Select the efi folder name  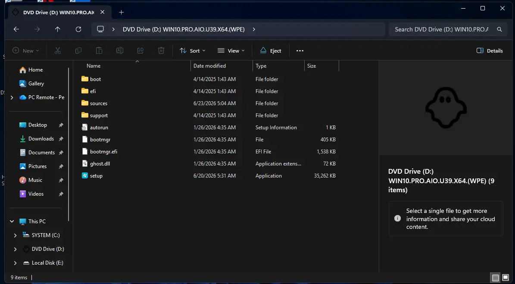[x=93, y=91]
